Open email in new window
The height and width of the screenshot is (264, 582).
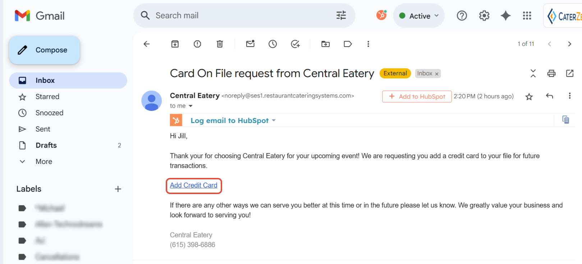coord(570,74)
